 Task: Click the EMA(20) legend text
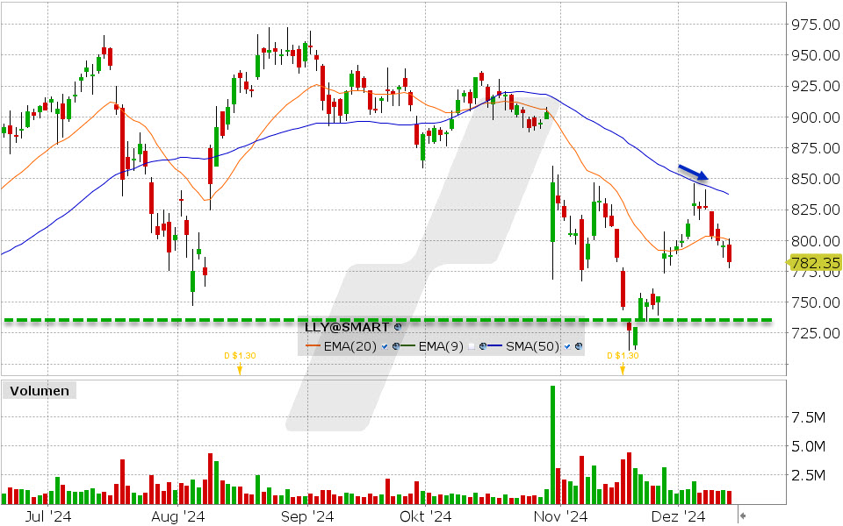point(350,347)
